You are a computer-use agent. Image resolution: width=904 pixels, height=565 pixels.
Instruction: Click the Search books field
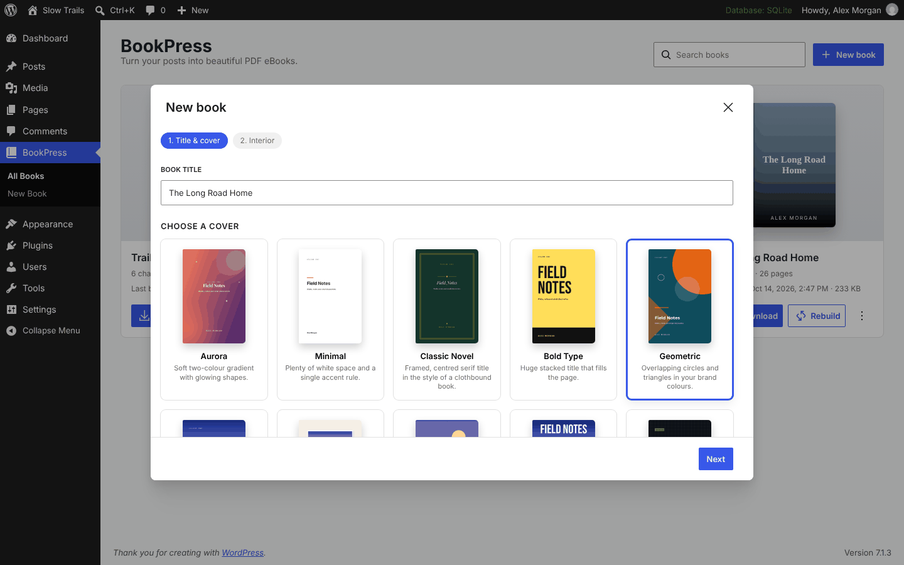(729, 55)
